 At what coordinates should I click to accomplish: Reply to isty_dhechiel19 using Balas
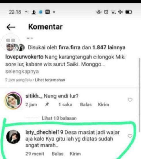point(58,154)
